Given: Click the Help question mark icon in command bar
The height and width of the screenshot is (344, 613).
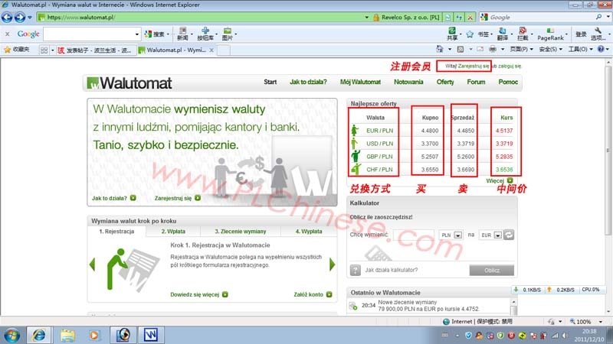Looking at the screenshot, I should pos(601,49).
